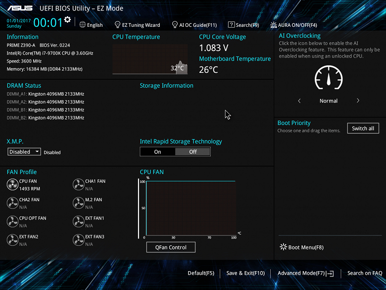The image size is (386, 290).
Task: Go to previous AI Overclocking mode arrow
Action: click(299, 101)
